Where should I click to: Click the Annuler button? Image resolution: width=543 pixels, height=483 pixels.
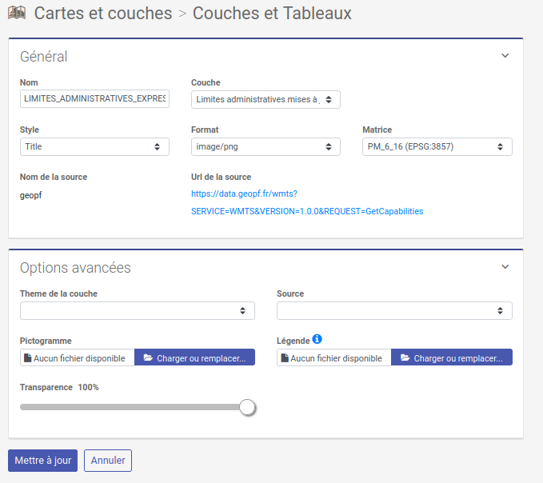click(108, 461)
